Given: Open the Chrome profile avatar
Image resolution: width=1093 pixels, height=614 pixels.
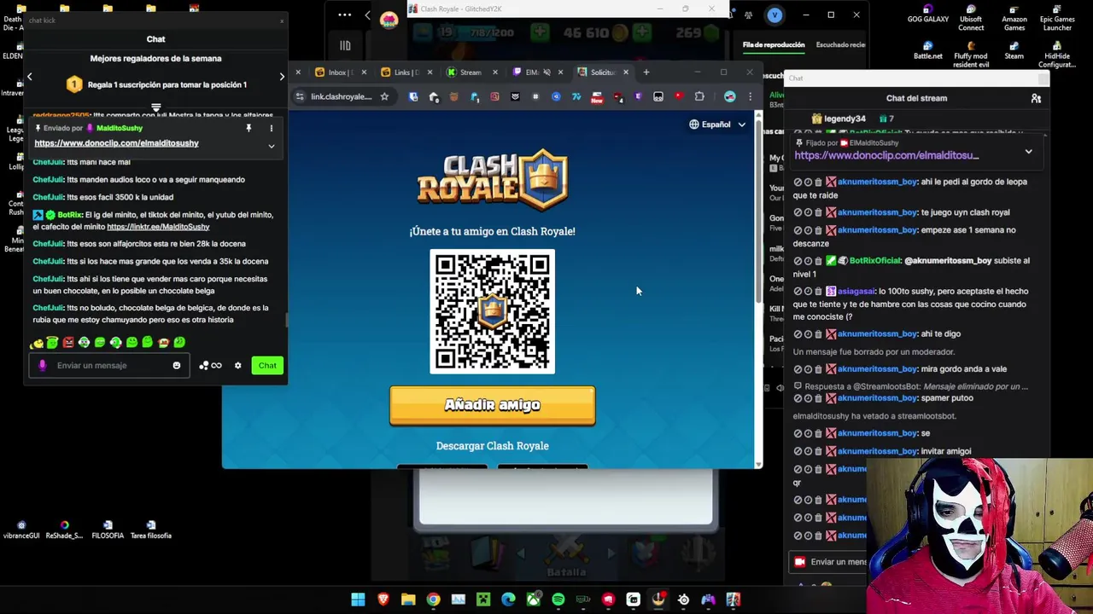Looking at the screenshot, I should [x=729, y=96].
